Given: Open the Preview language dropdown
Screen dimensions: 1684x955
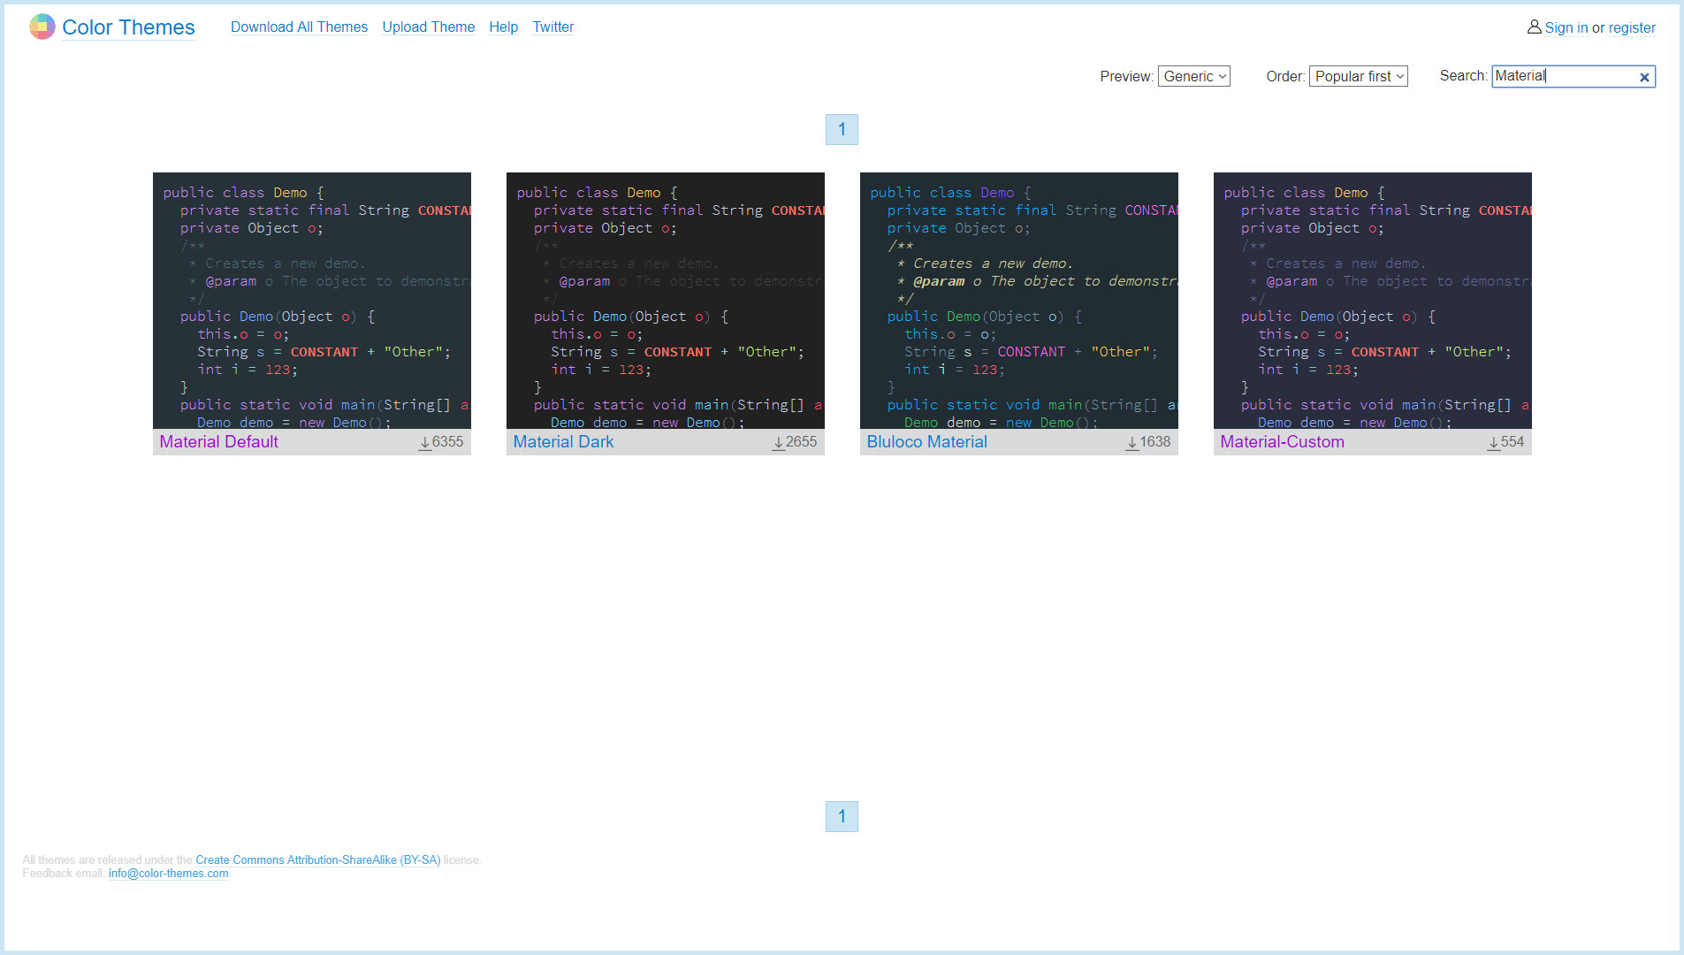Looking at the screenshot, I should [1193, 76].
